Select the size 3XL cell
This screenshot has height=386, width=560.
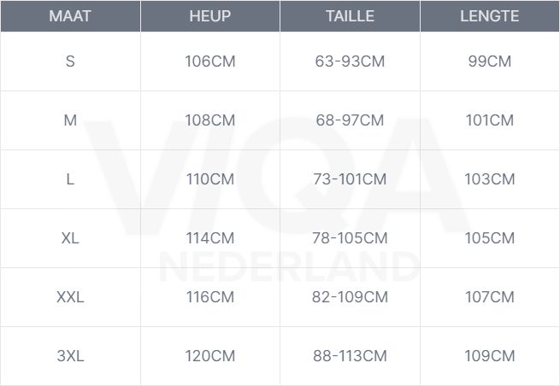coord(70,356)
